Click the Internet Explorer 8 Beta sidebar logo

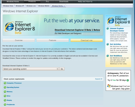(118, 21)
